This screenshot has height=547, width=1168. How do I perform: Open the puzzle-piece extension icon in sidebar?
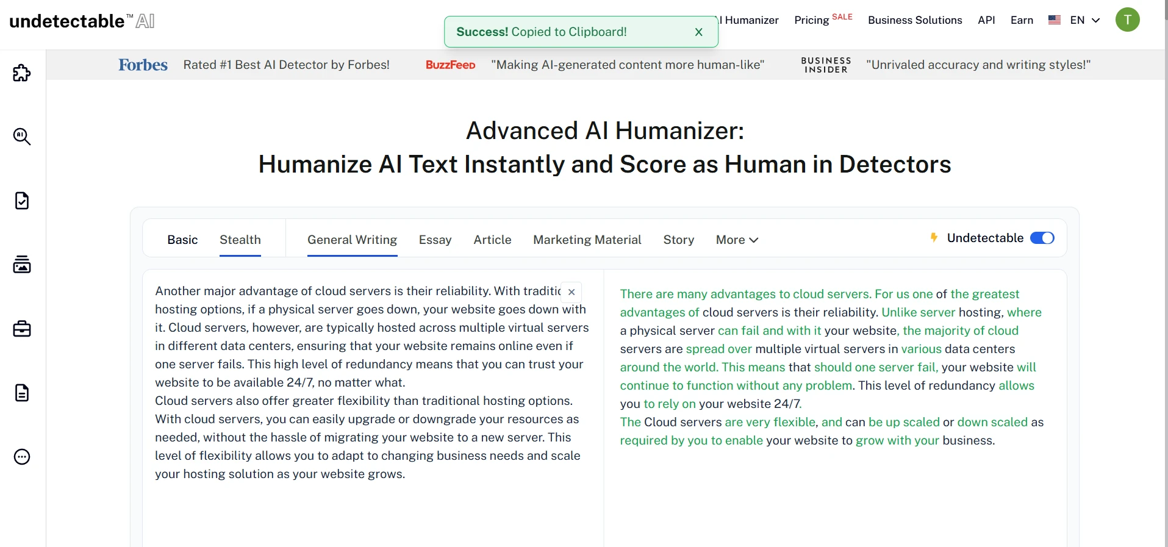click(22, 73)
